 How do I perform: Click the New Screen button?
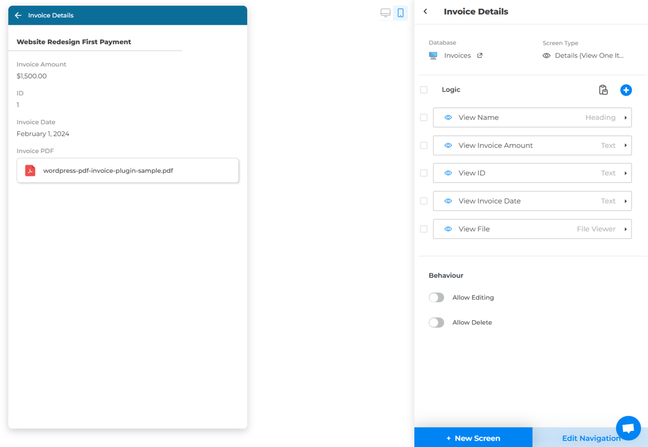473,438
